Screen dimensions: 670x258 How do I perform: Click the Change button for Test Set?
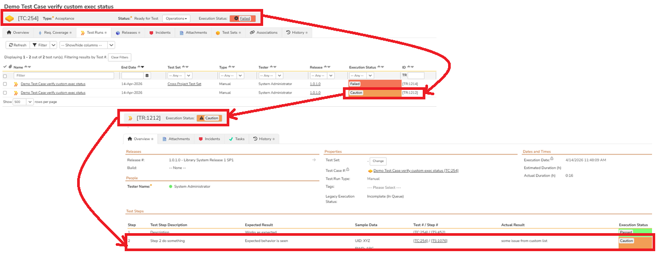pos(377,161)
